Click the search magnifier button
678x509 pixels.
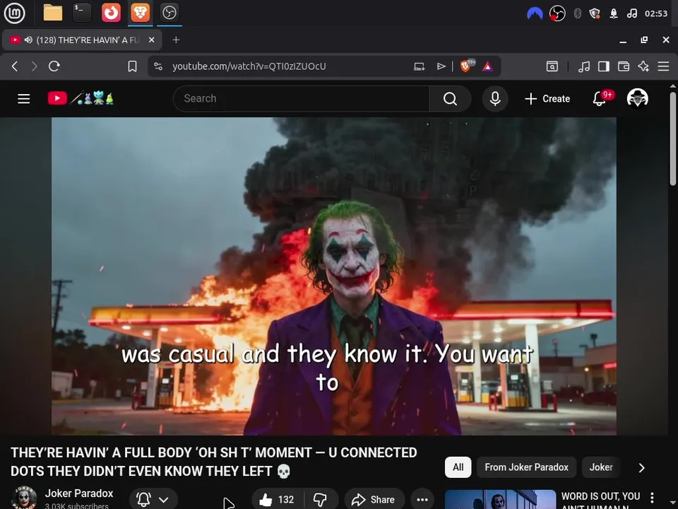[450, 99]
